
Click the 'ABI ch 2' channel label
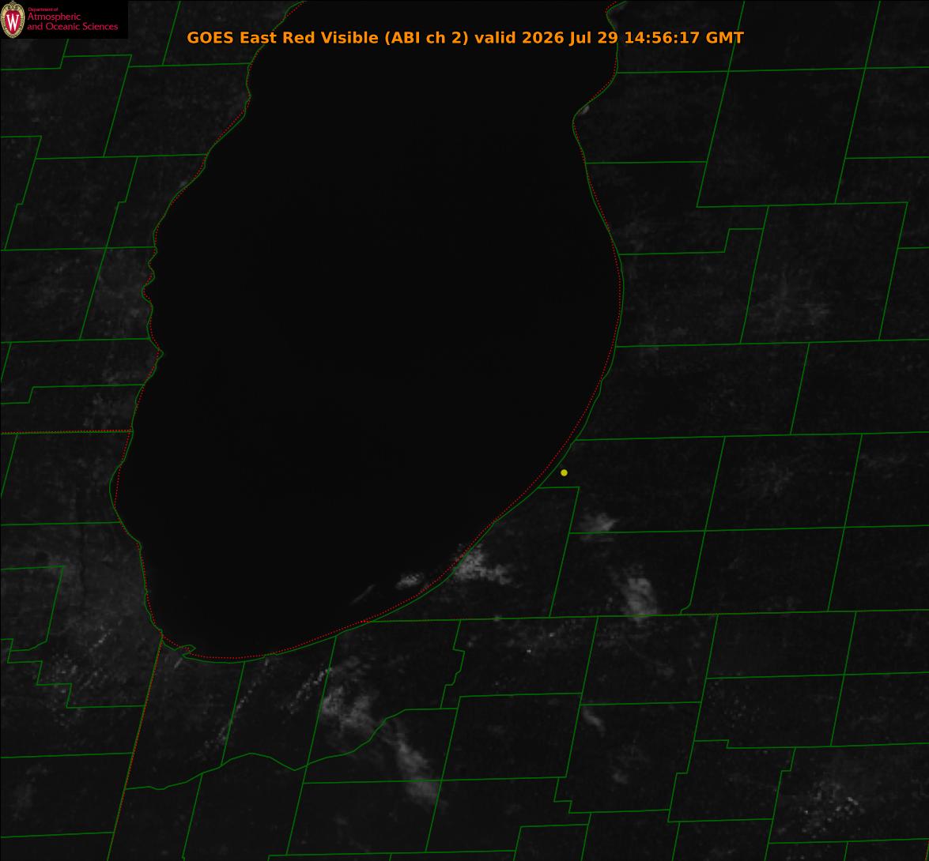click(x=427, y=38)
